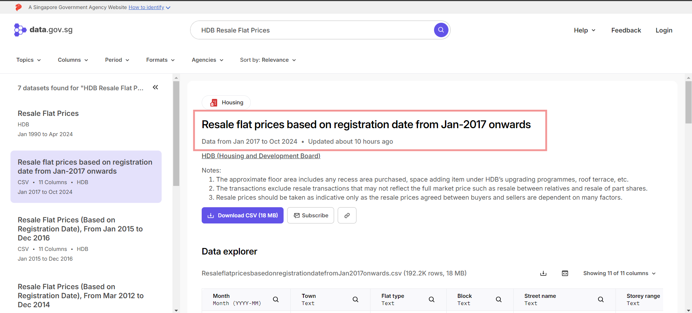Open the embed code icon in Data explorer

tap(565, 273)
